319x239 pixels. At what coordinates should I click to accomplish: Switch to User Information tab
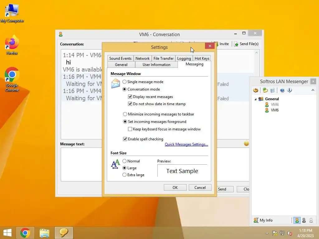[156, 65]
